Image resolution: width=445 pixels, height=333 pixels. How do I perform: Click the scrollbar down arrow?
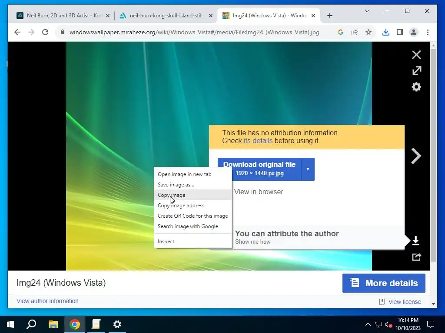tap(433, 304)
